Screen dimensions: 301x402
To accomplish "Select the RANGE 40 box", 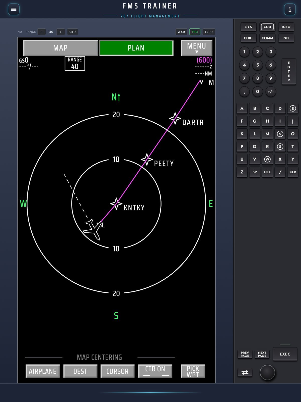I will coord(75,63).
